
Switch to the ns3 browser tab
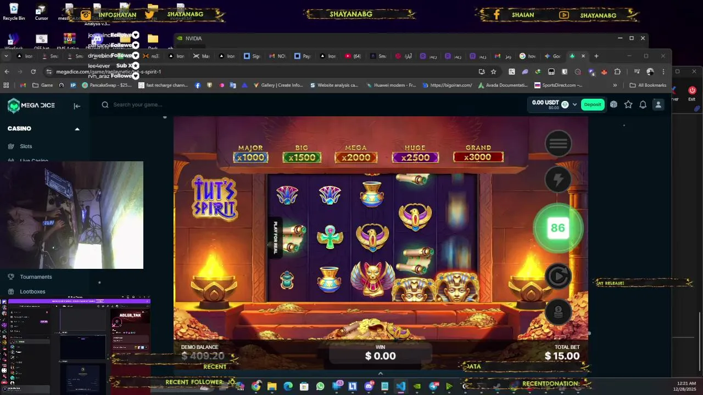pos(151,56)
